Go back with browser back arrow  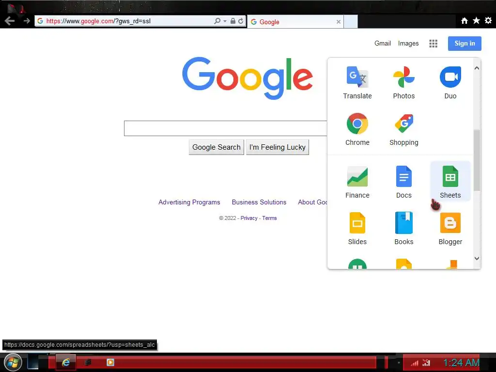10,21
